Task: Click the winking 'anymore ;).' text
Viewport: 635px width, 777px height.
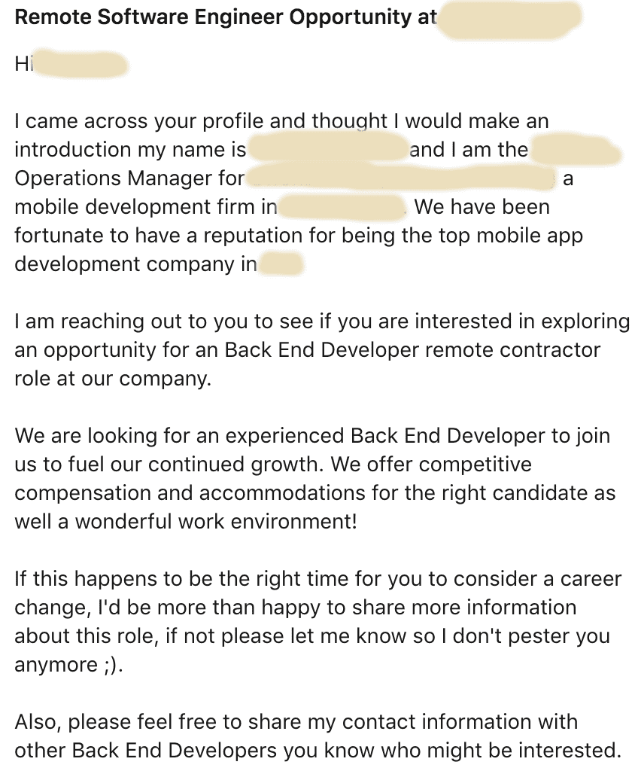Action: [x=68, y=665]
